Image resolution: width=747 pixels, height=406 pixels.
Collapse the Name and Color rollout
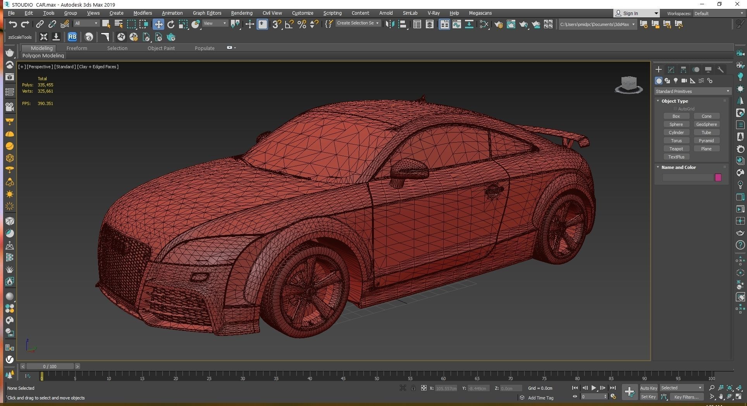coord(678,167)
